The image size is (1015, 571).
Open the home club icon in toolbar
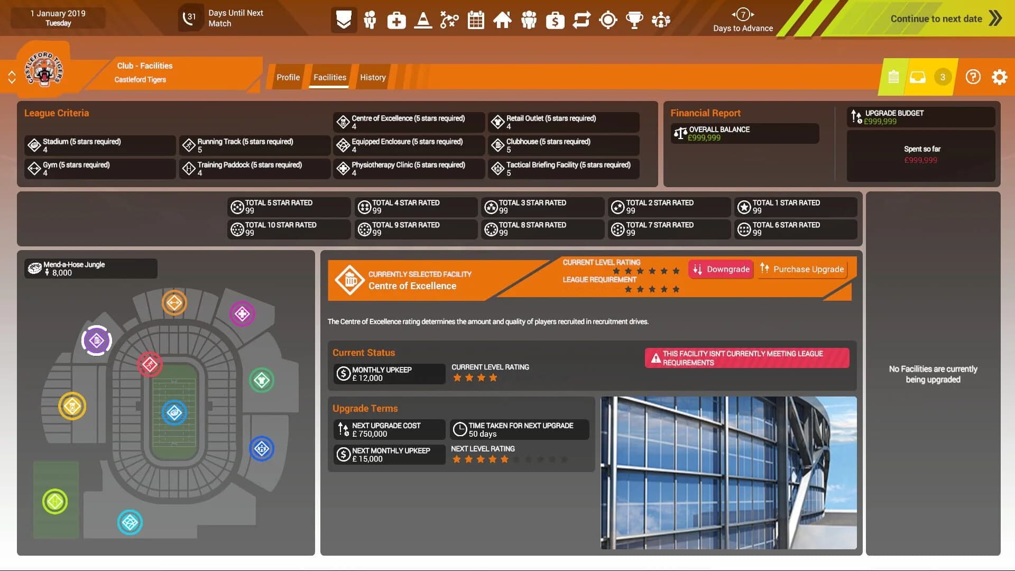pos(502,20)
